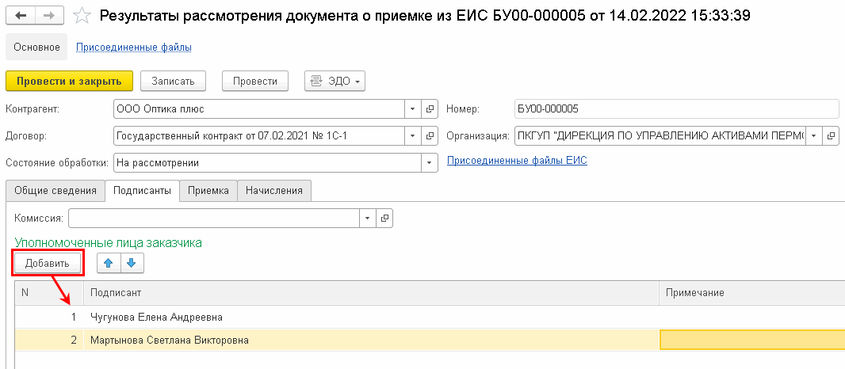The height and width of the screenshot is (369, 845).
Task: Open the Организация record form icon
Action: (x=830, y=136)
